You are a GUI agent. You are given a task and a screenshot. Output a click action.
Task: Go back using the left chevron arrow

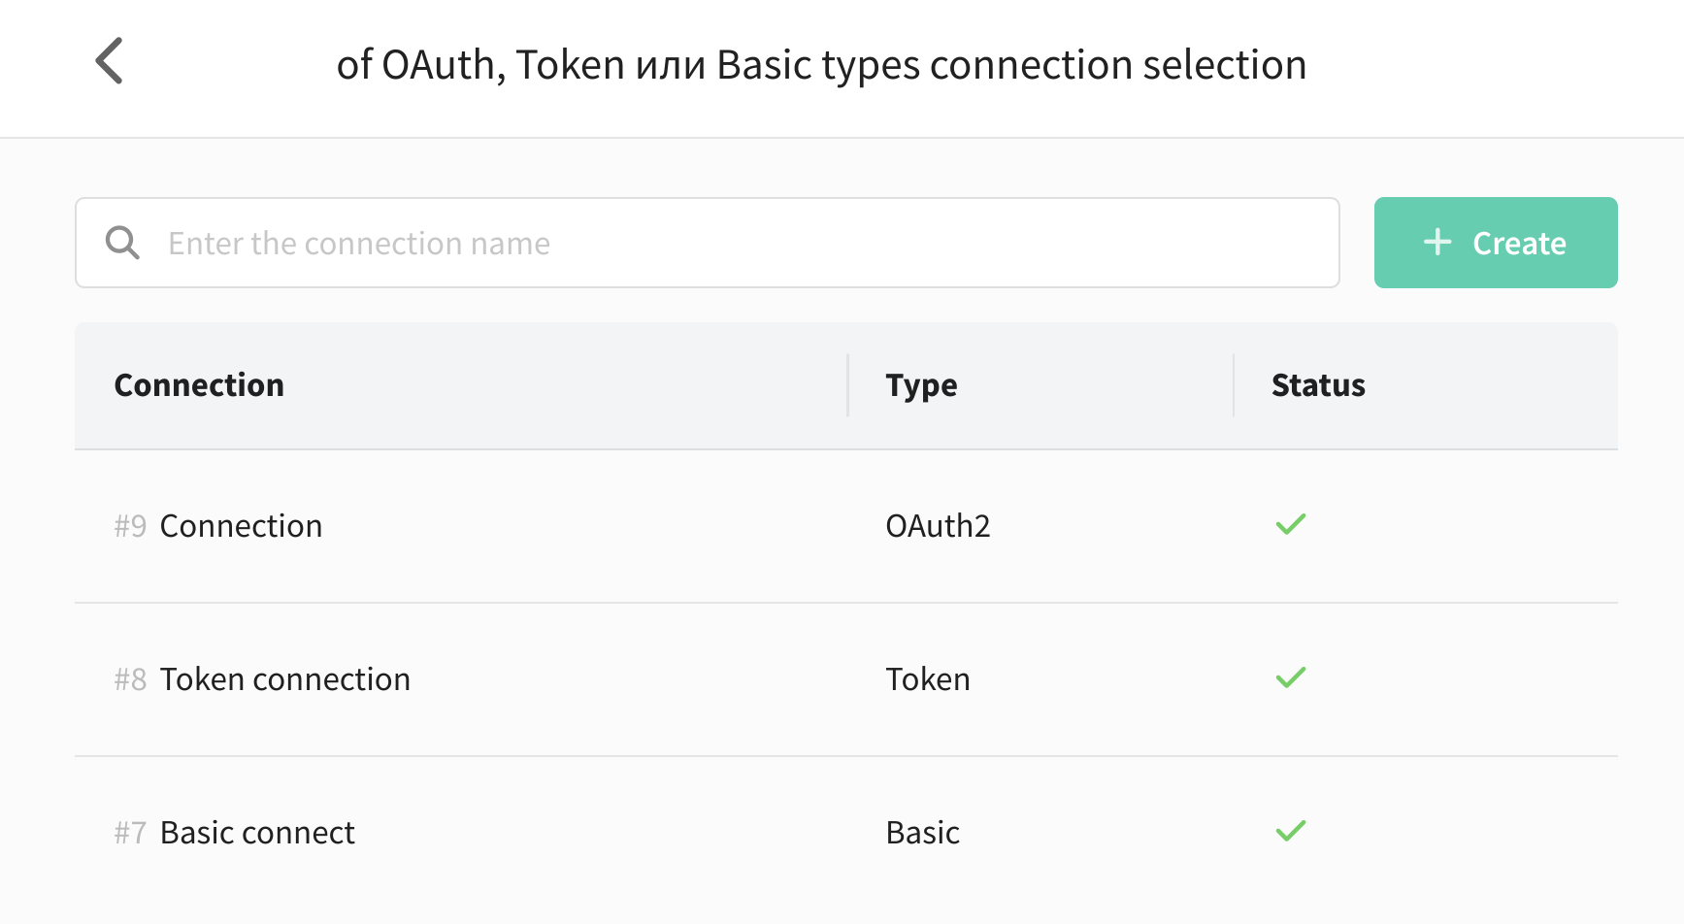[110, 61]
